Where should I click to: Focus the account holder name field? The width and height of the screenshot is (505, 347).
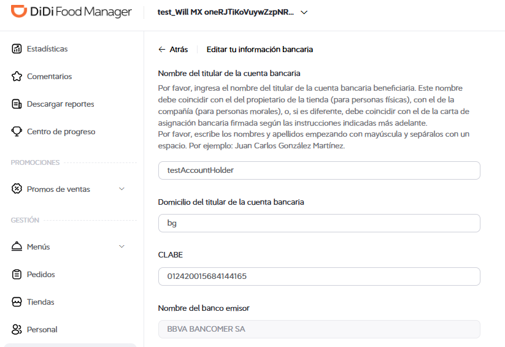(319, 170)
